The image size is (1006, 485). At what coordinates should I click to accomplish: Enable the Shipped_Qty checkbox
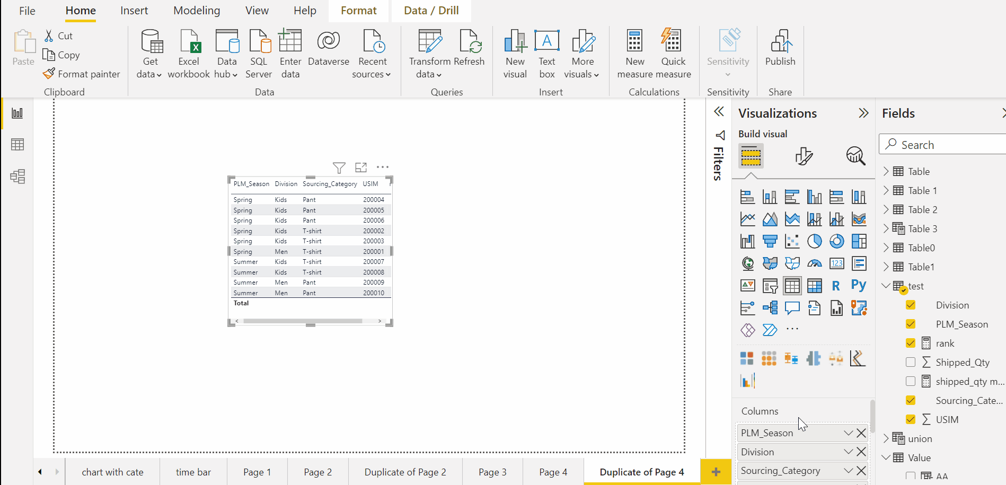tap(911, 362)
